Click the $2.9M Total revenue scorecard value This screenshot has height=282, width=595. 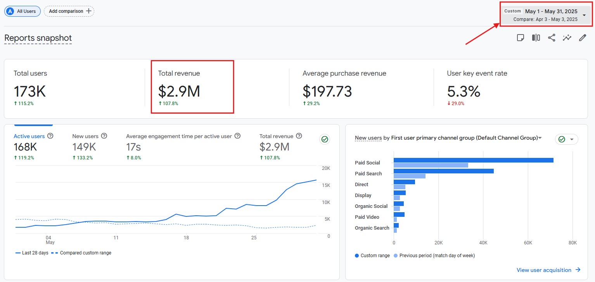[179, 92]
